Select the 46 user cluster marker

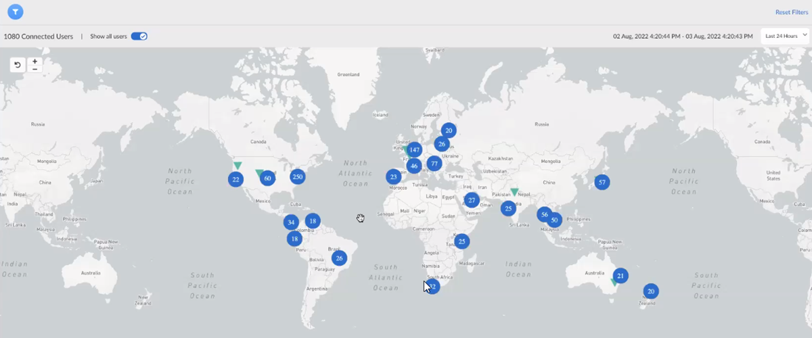coord(414,166)
